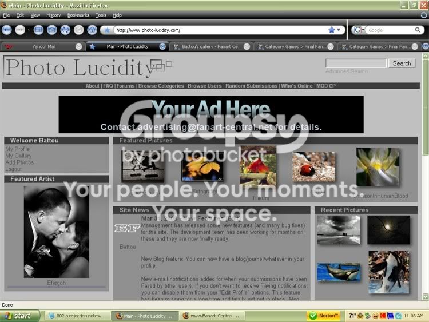Click the Search button on the page
Screen dimensions: 429x322
(402, 63)
